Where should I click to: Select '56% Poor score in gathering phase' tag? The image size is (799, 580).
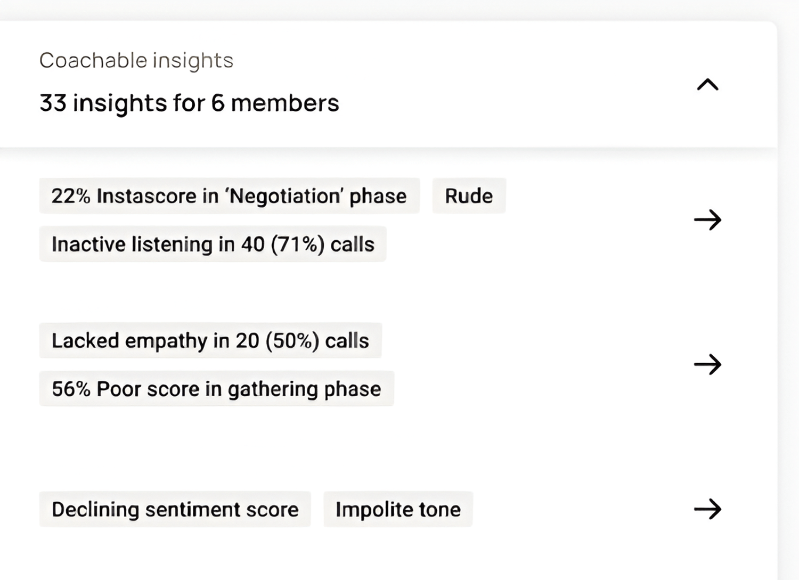(216, 389)
